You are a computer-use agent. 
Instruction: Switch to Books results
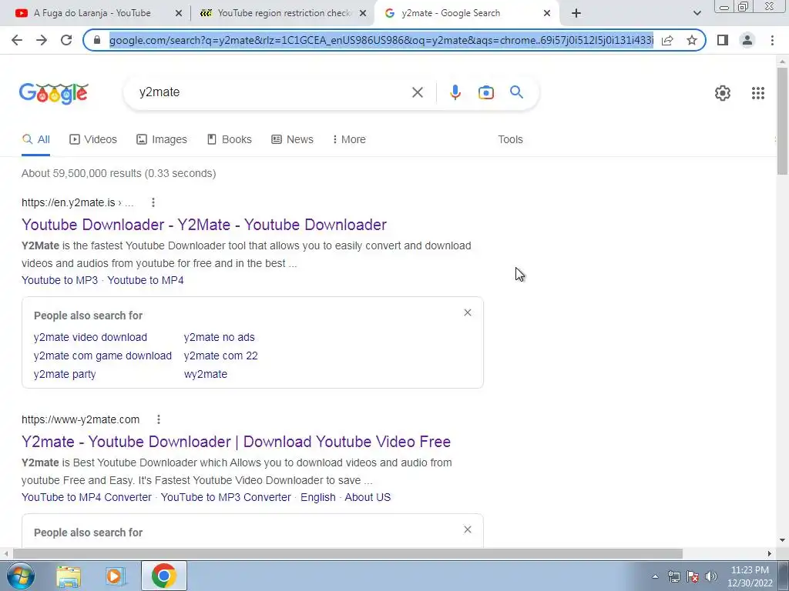point(230,140)
